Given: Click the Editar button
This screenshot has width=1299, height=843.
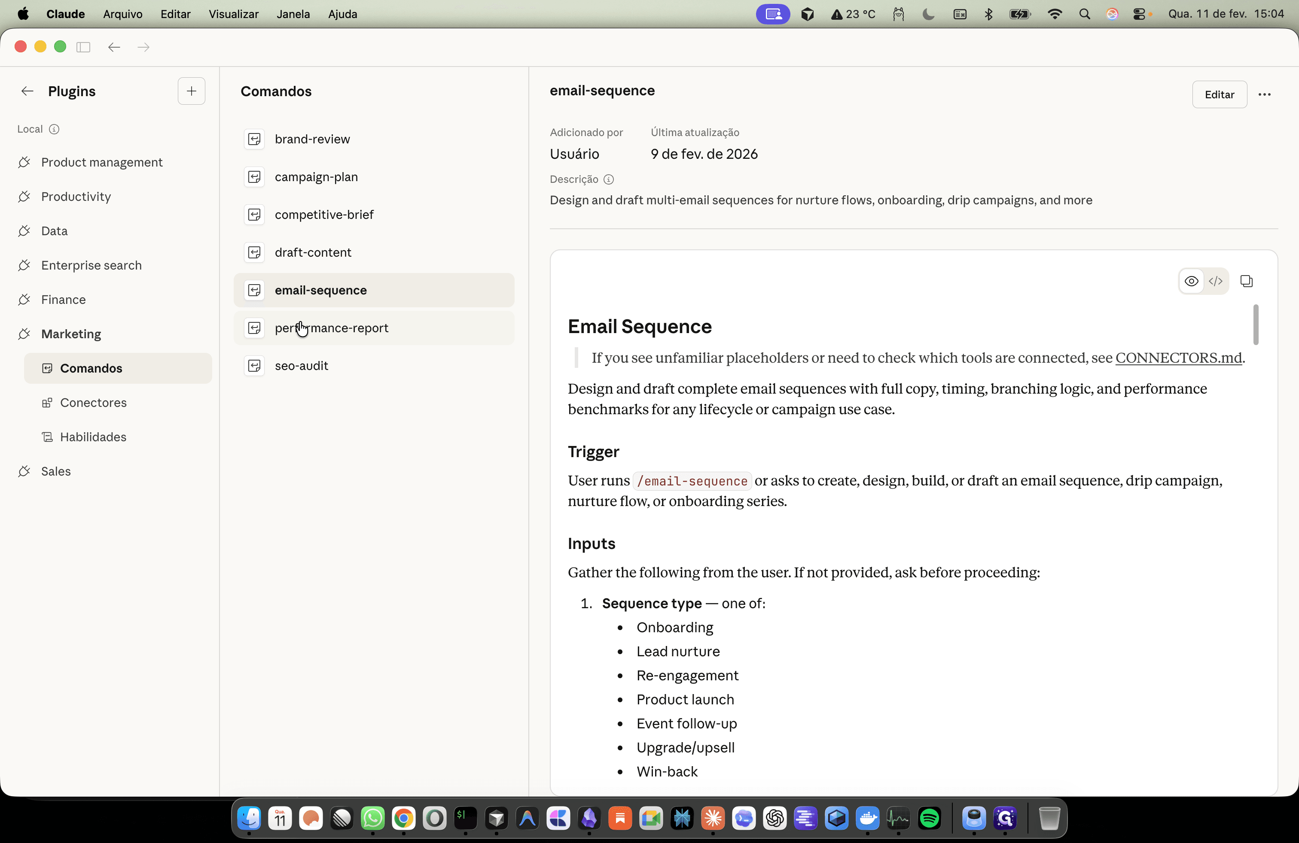Looking at the screenshot, I should pyautogui.click(x=1219, y=95).
